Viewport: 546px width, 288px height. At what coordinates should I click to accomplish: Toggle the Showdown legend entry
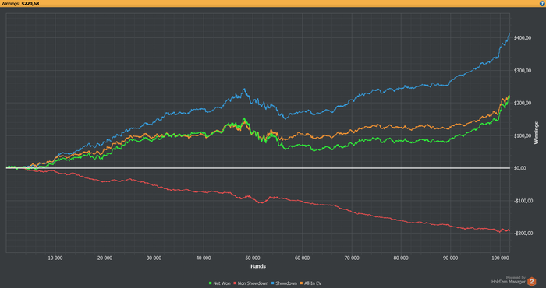click(x=284, y=283)
